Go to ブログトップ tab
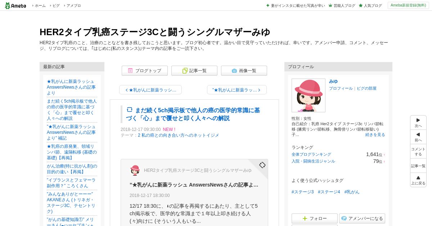Image resolution: width=432 pixels, height=226 pixels. tap(145, 71)
